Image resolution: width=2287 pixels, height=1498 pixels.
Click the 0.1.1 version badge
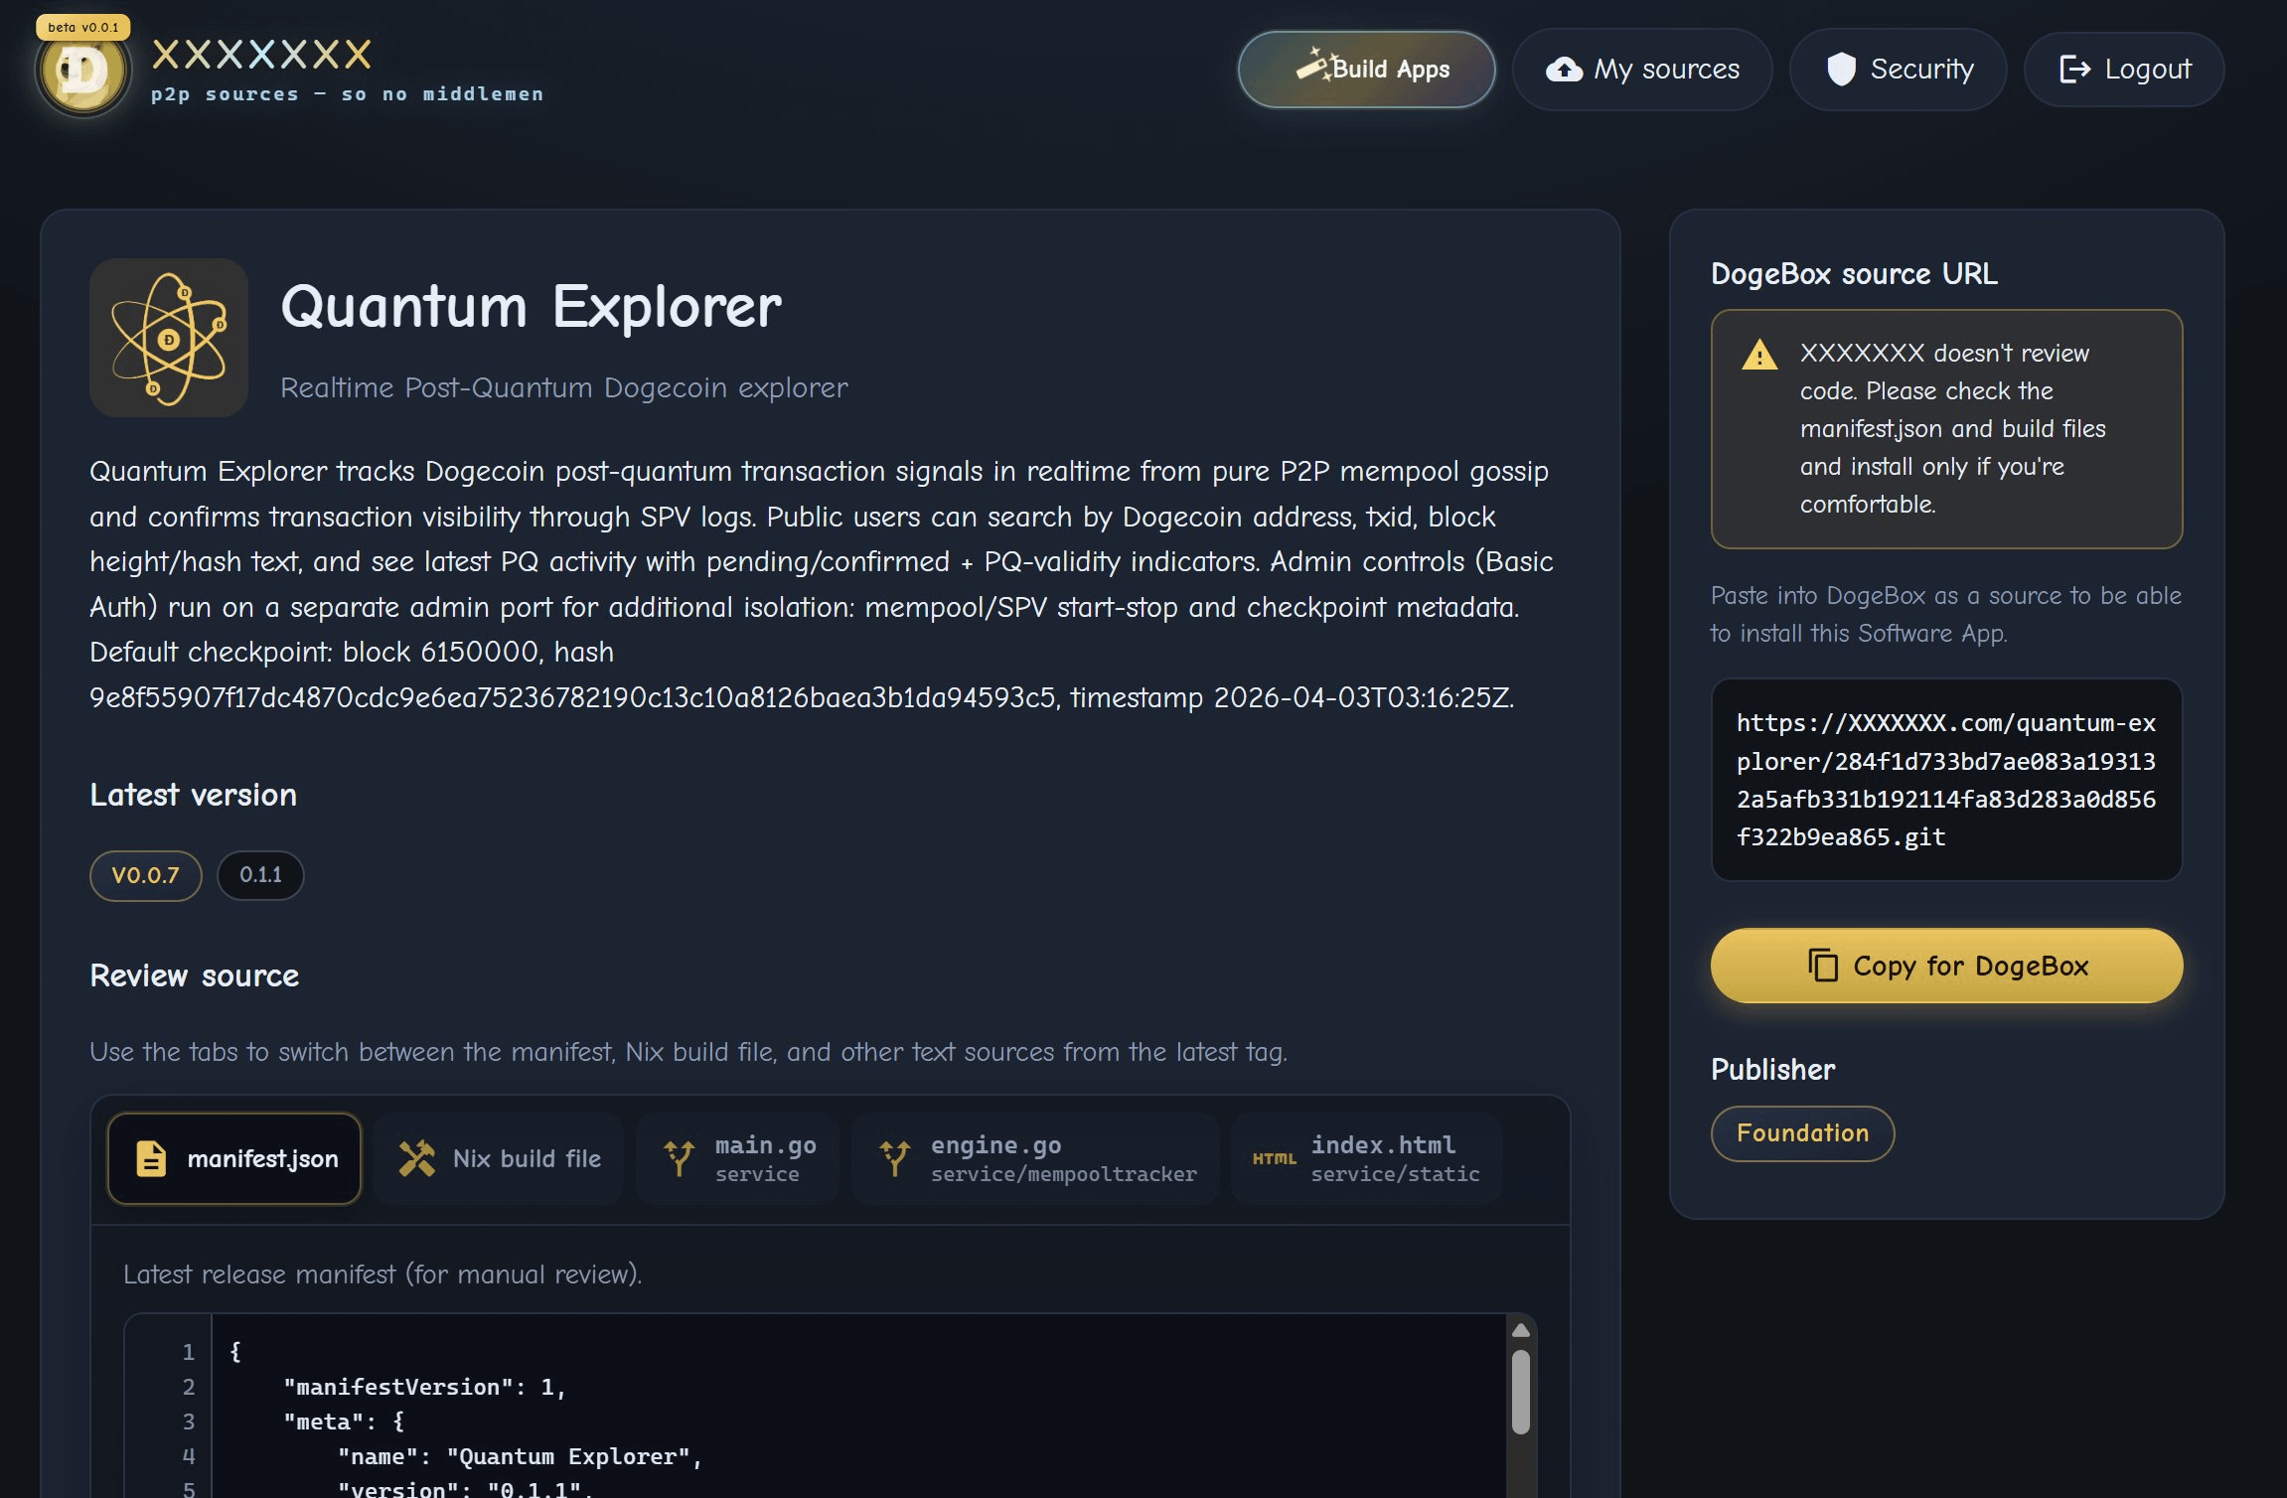260,875
